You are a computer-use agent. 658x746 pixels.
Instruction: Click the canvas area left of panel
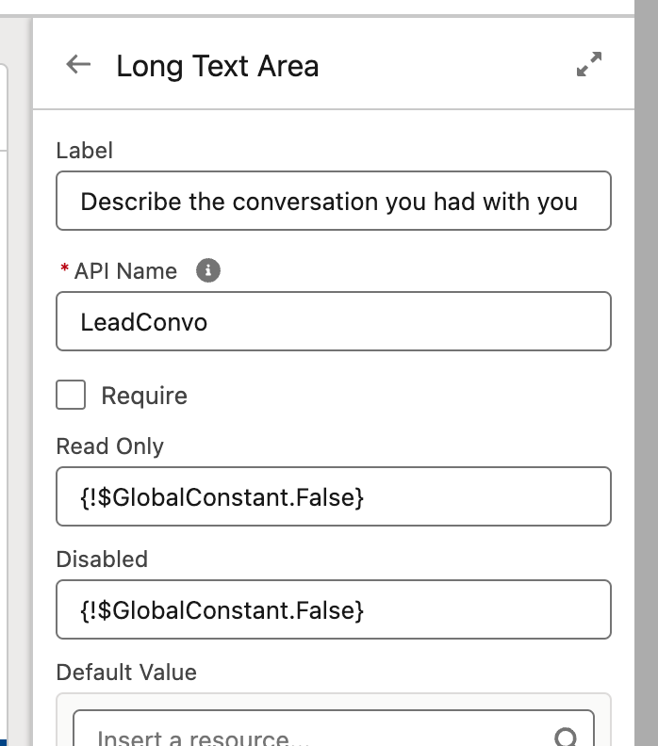[x=15, y=381]
